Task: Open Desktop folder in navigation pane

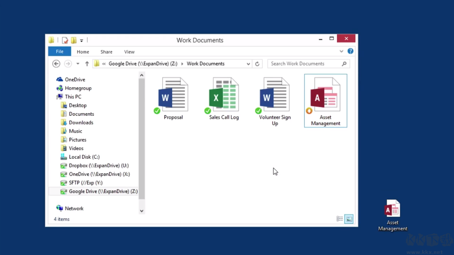Action: coord(74,105)
